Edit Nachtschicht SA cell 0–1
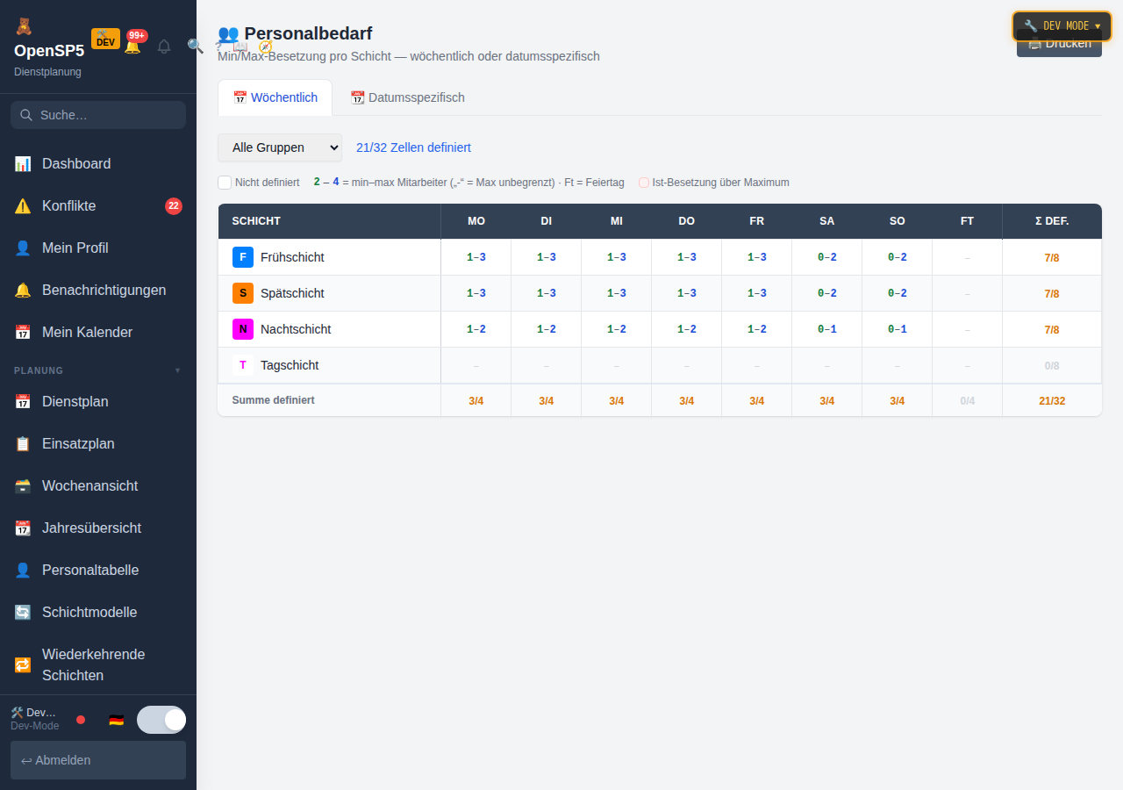This screenshot has height=790, width=1123. click(x=827, y=329)
